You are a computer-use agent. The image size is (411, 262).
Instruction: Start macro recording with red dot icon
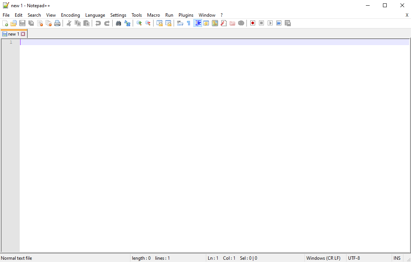253,23
